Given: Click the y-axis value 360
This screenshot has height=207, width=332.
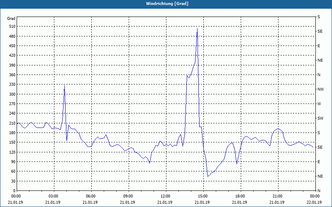Looking at the screenshot, I should click(x=12, y=75).
